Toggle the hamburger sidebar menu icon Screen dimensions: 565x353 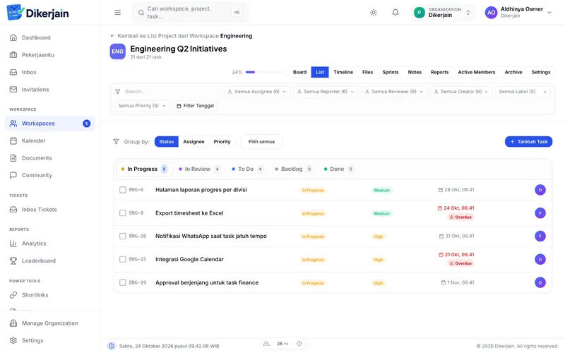click(x=117, y=13)
